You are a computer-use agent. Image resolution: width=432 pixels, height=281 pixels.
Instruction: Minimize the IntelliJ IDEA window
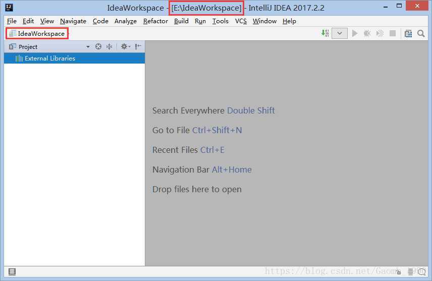point(386,6)
